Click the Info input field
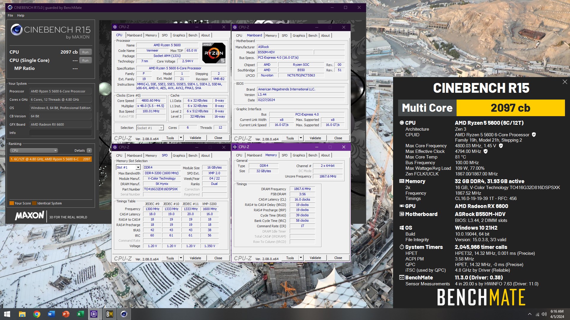The height and width of the screenshot is (320, 570). (x=60, y=133)
